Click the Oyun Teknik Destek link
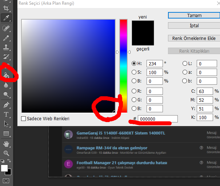The width and height of the screenshot is (220, 186). point(120,167)
